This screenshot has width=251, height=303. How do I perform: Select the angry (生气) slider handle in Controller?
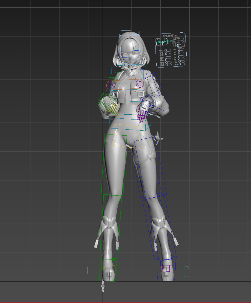tap(166, 53)
